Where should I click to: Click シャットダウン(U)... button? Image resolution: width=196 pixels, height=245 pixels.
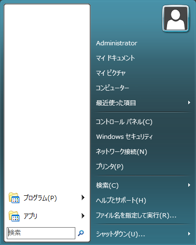click(120, 234)
